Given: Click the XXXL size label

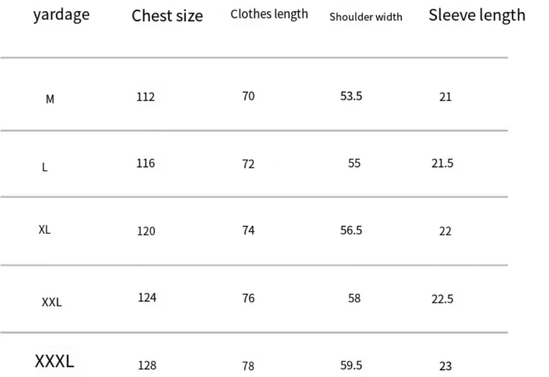Looking at the screenshot, I should click(x=54, y=361).
